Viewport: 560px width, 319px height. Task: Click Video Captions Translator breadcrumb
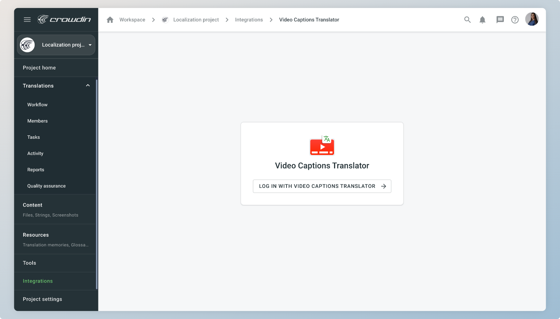309,20
